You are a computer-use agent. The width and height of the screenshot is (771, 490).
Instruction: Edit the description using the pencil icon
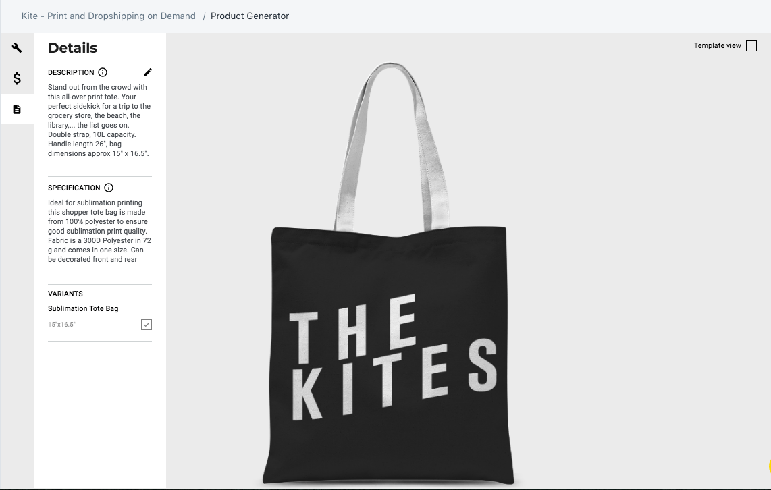point(148,72)
